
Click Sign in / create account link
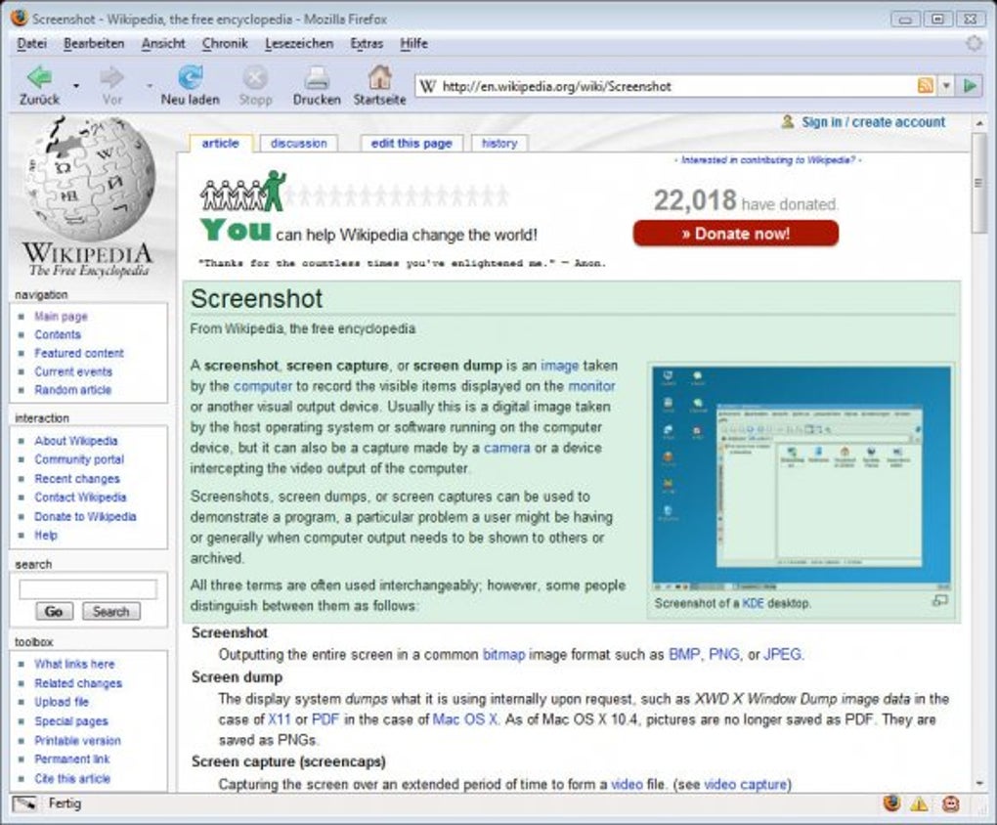[873, 121]
